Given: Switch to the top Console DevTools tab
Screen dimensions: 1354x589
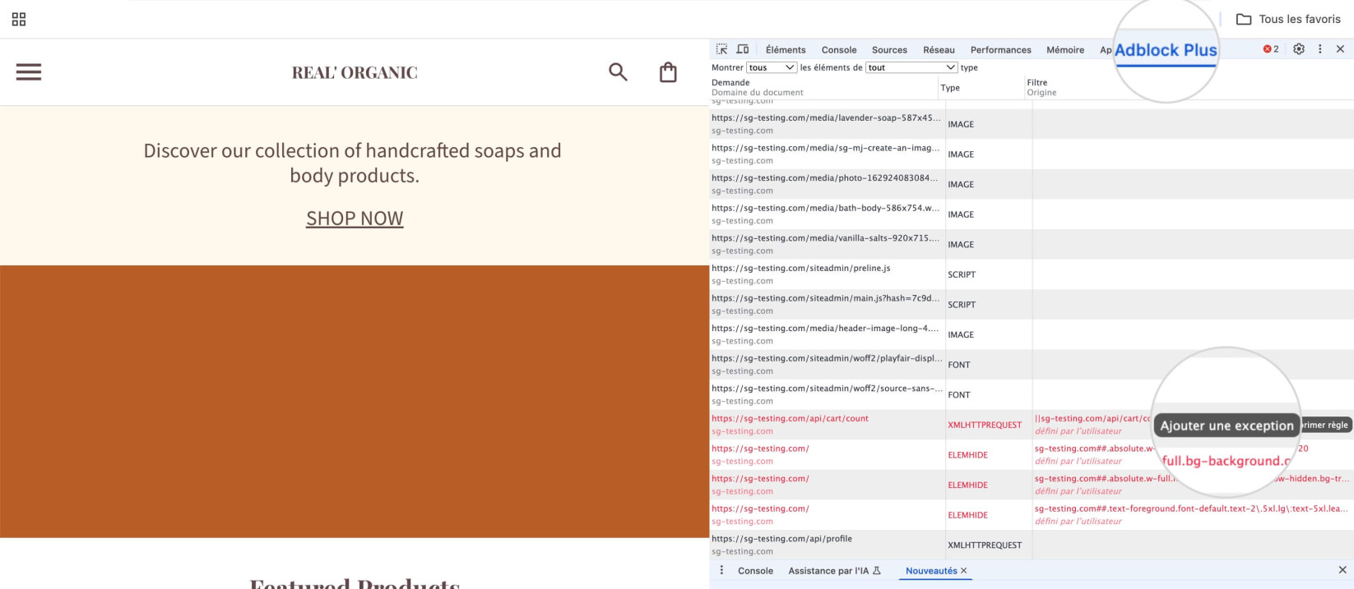Looking at the screenshot, I should click(839, 50).
